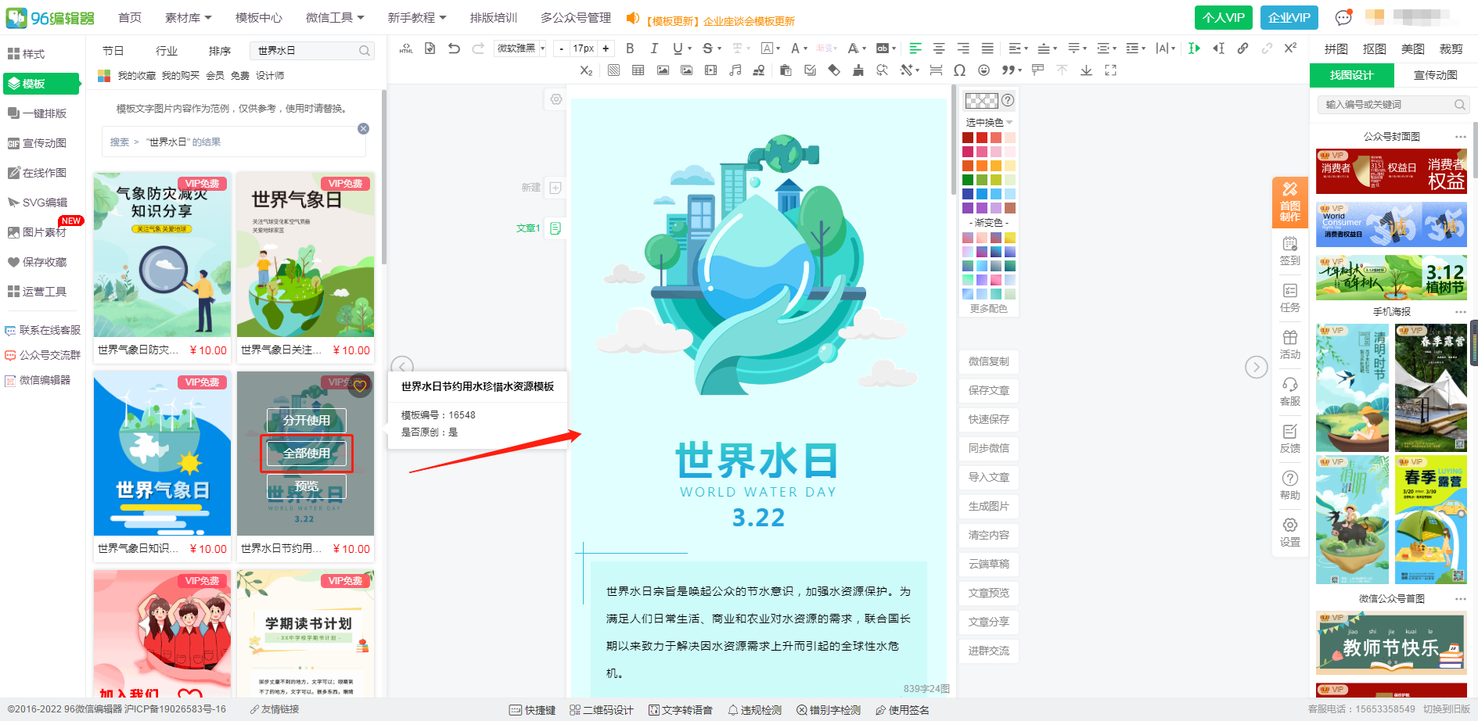Toggle subscript formatting
The height and width of the screenshot is (721, 1478).
(586, 70)
